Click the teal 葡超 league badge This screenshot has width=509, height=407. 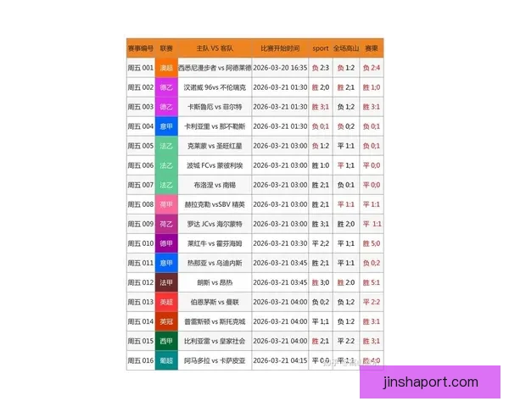[166, 360]
